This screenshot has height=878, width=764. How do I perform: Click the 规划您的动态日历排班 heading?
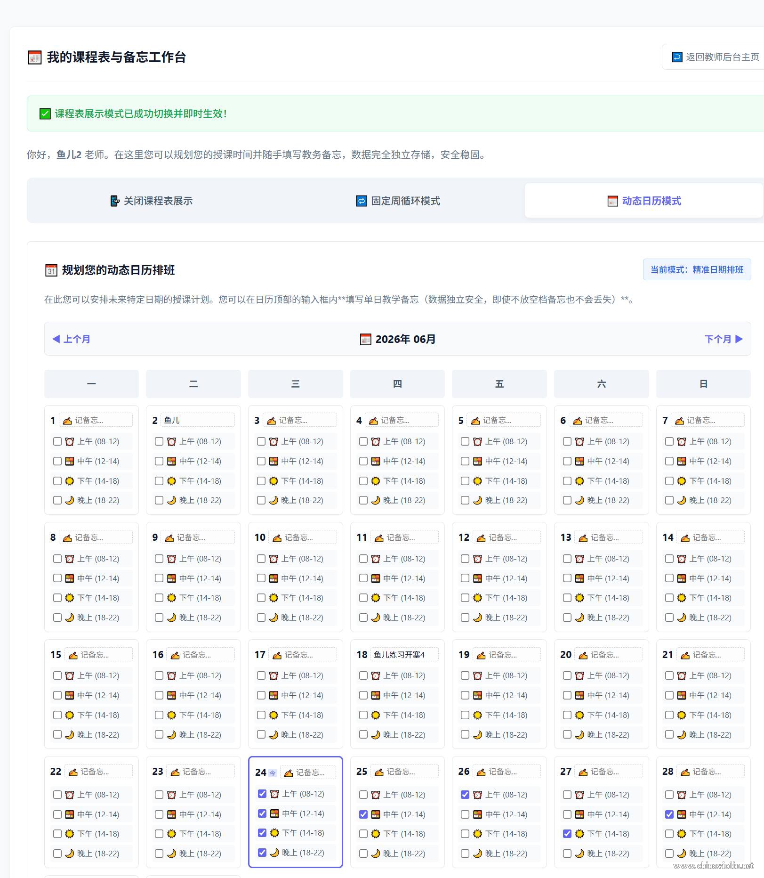(x=119, y=270)
